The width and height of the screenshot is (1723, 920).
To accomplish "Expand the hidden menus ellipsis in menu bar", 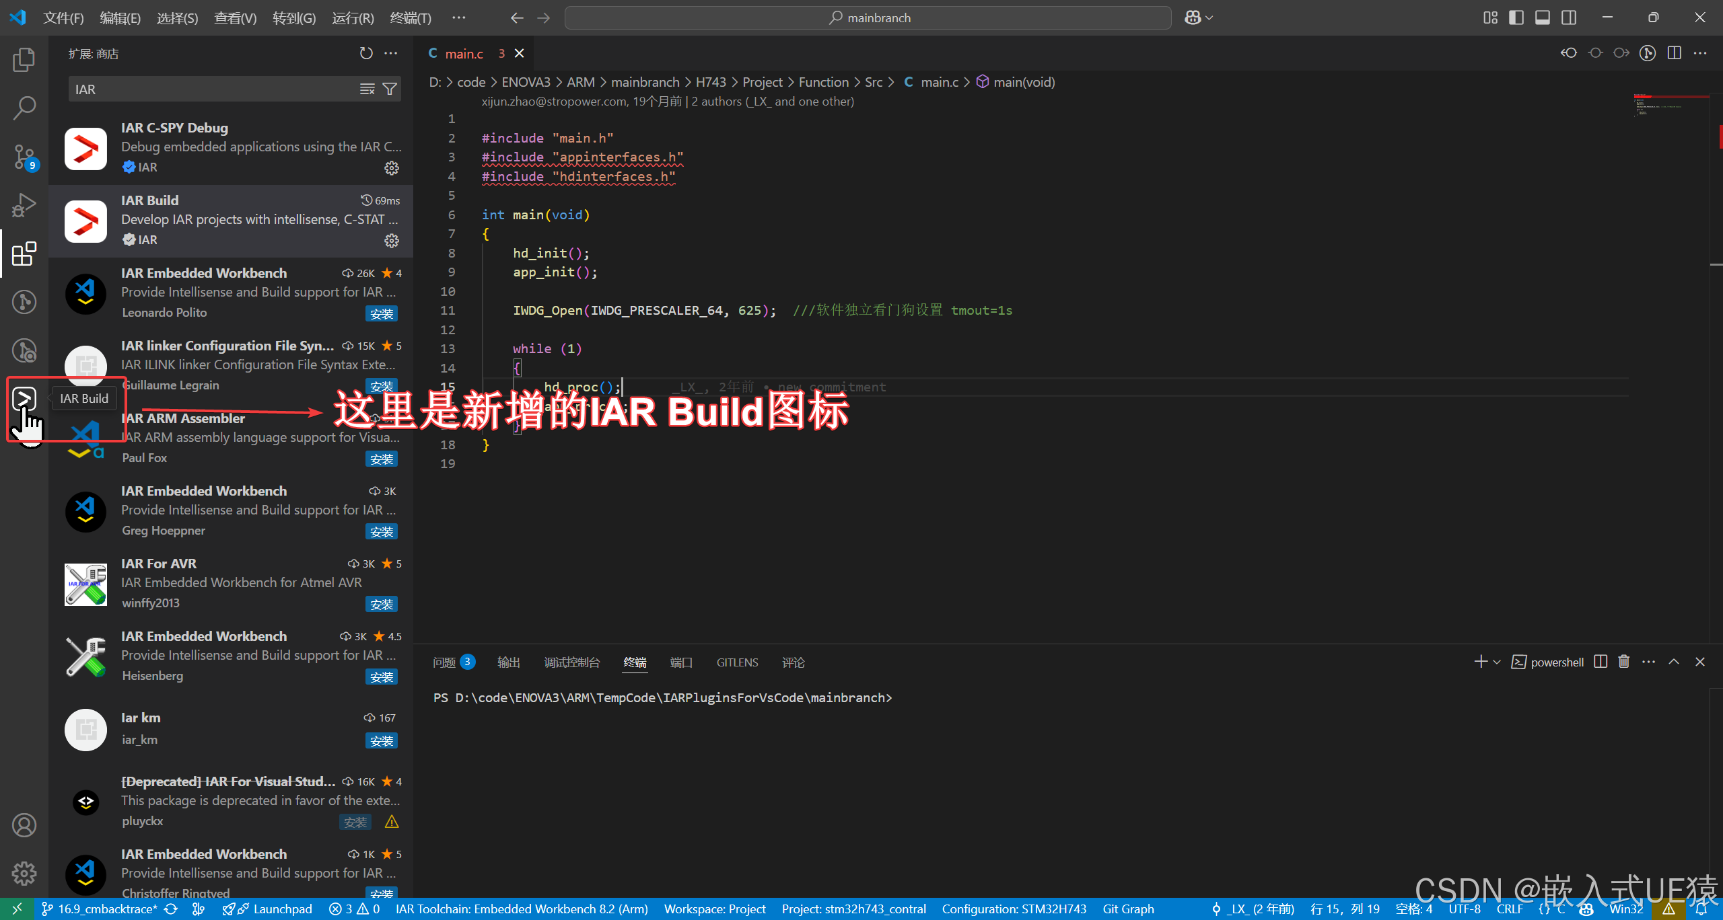I will 458,17.
